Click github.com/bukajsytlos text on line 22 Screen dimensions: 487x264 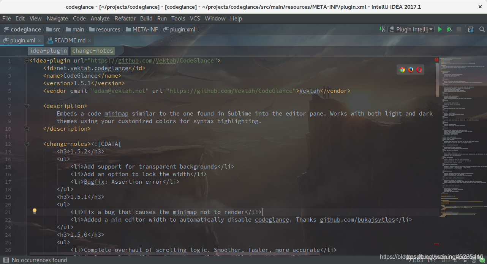pos(357,220)
